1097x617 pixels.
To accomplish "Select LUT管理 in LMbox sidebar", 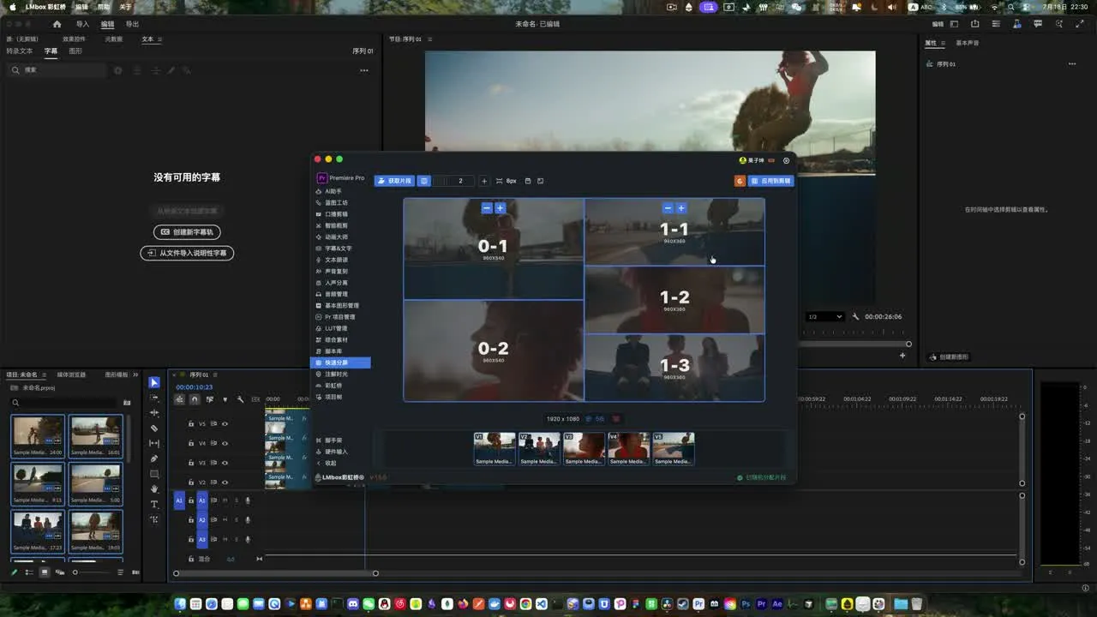I will point(336,328).
